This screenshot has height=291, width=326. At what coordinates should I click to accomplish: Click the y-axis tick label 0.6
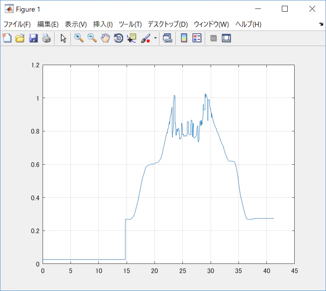point(35,165)
